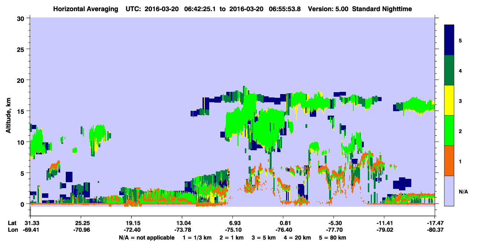Viewport: 483px width, 248px height.
Task: Click the '4 = 20 km' legend text
Action: coord(298,238)
